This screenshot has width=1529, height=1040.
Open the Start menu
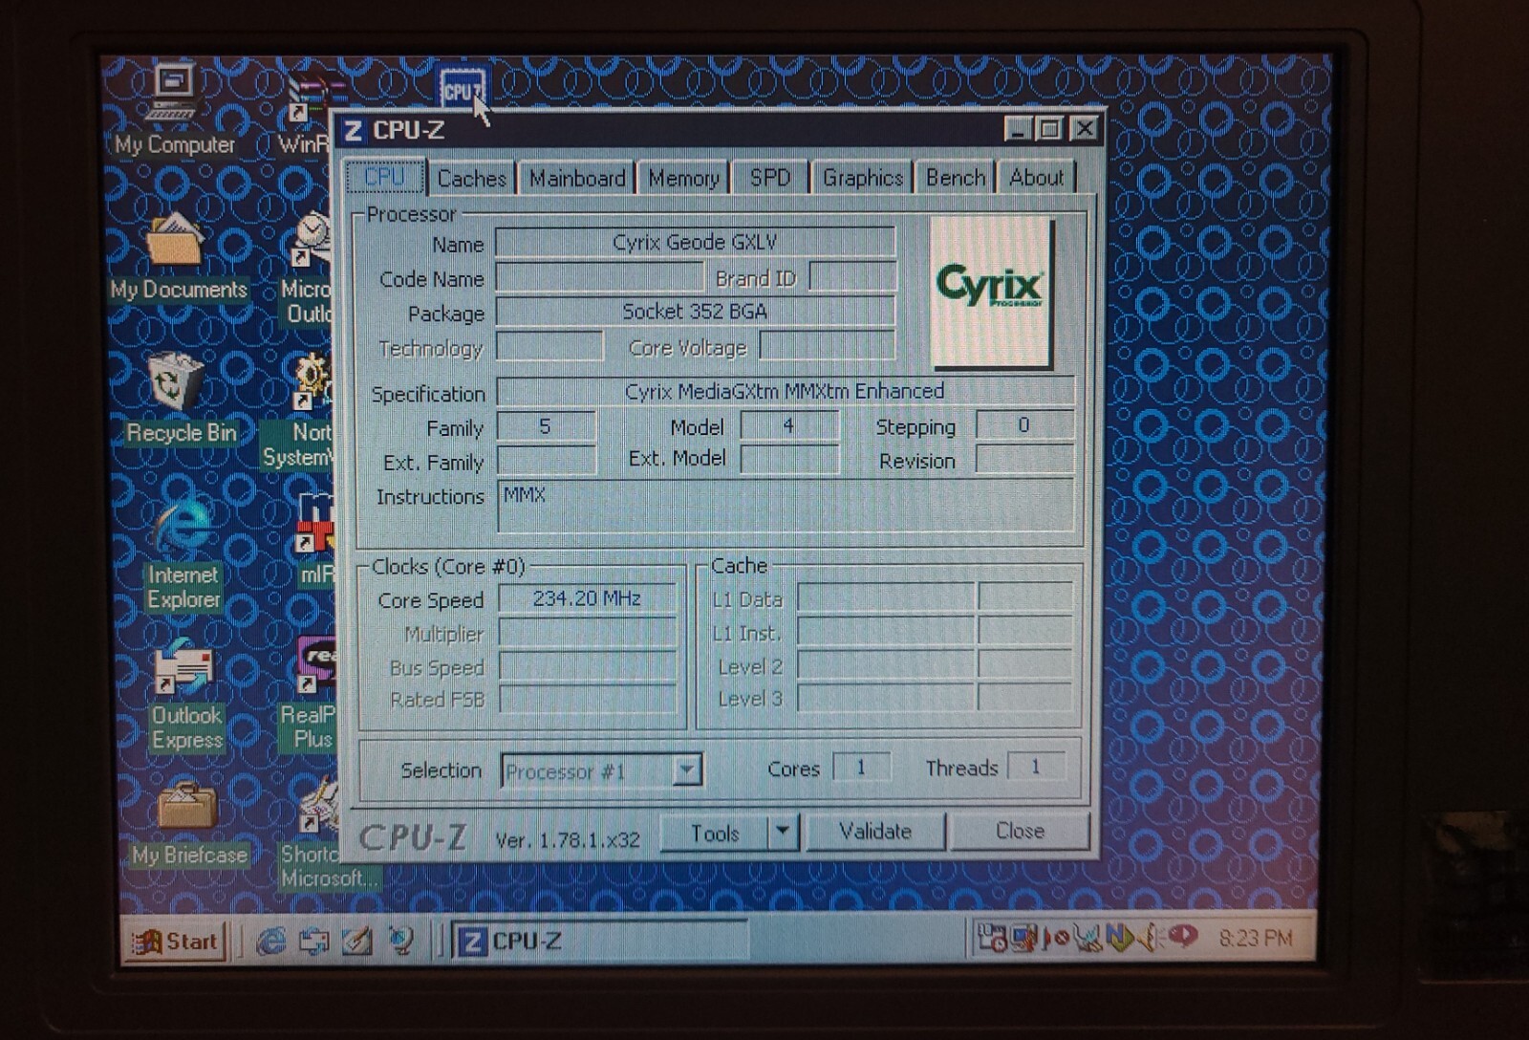pyautogui.click(x=175, y=942)
